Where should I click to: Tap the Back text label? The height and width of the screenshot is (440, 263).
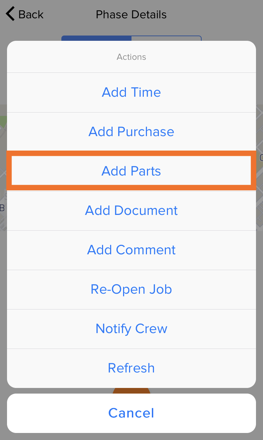(31, 14)
